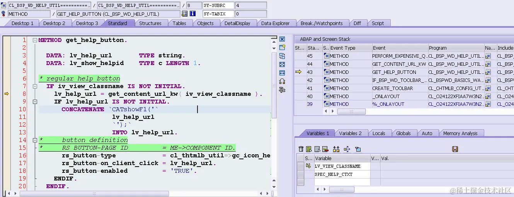
Task: Open the Script tab
Action: (x=378, y=23)
